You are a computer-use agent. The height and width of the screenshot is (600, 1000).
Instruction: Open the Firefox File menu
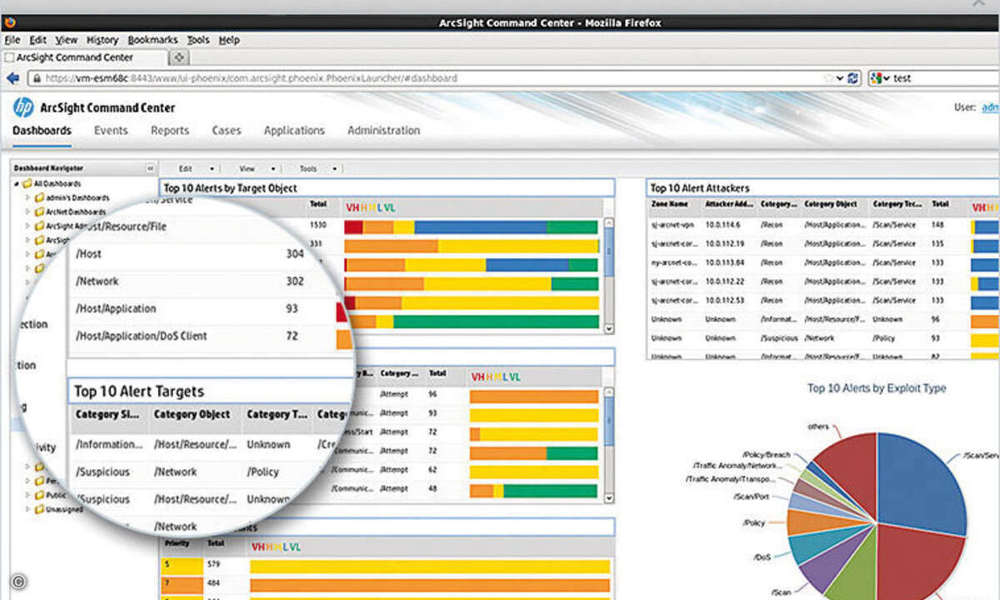point(12,40)
